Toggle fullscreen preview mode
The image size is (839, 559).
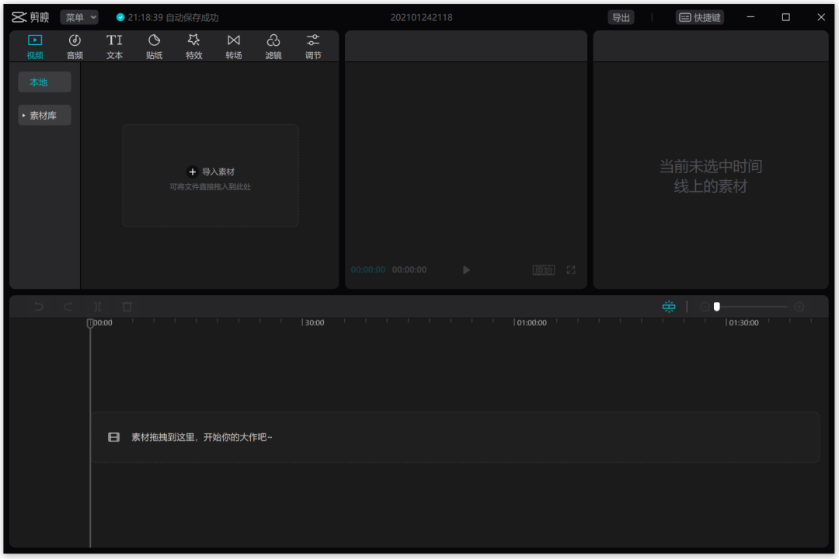coord(571,270)
